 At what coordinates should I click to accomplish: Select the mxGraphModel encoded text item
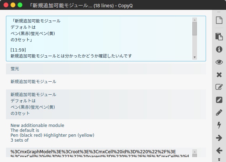98,154
